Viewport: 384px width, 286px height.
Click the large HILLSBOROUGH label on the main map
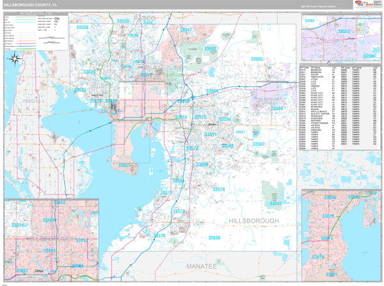coord(253,221)
